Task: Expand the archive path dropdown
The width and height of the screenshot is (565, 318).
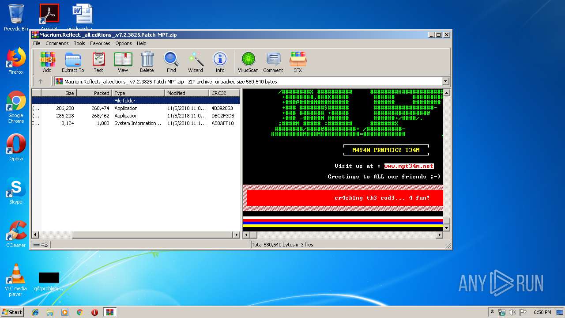Action: (445, 81)
